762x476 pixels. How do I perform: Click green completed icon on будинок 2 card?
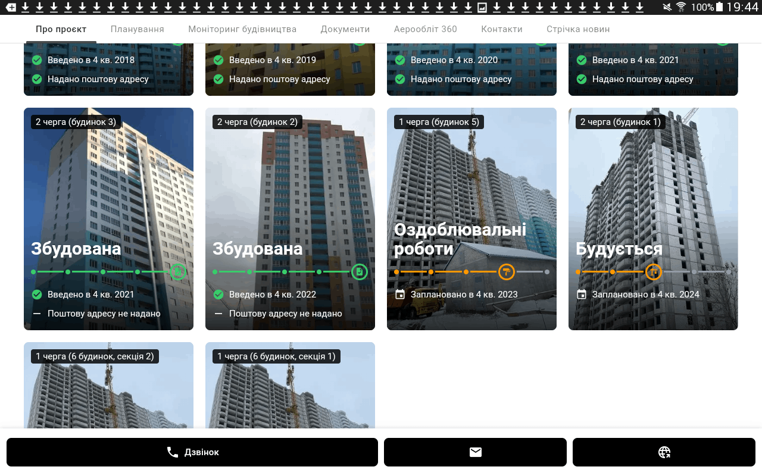pyautogui.click(x=359, y=272)
